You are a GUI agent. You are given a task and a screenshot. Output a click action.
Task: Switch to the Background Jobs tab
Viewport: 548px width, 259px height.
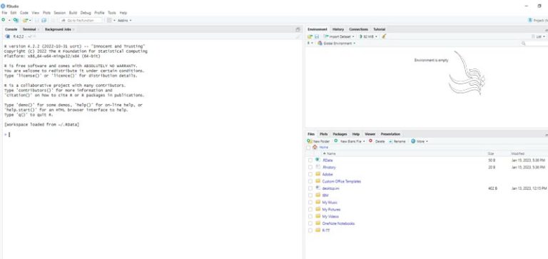(58, 29)
